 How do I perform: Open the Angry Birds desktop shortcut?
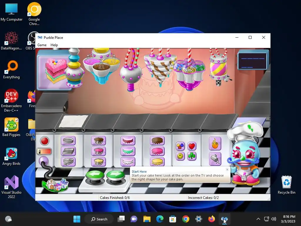(11, 157)
